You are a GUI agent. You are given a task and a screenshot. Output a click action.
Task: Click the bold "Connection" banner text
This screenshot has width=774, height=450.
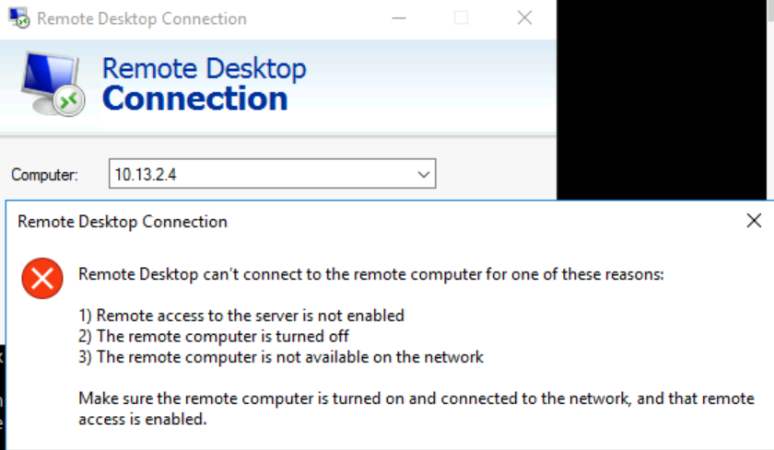coord(194,98)
